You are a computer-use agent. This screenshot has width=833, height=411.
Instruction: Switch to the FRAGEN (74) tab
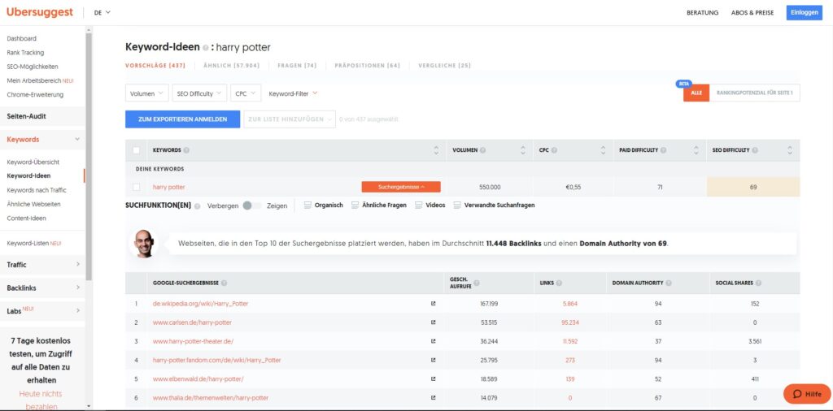coord(297,66)
